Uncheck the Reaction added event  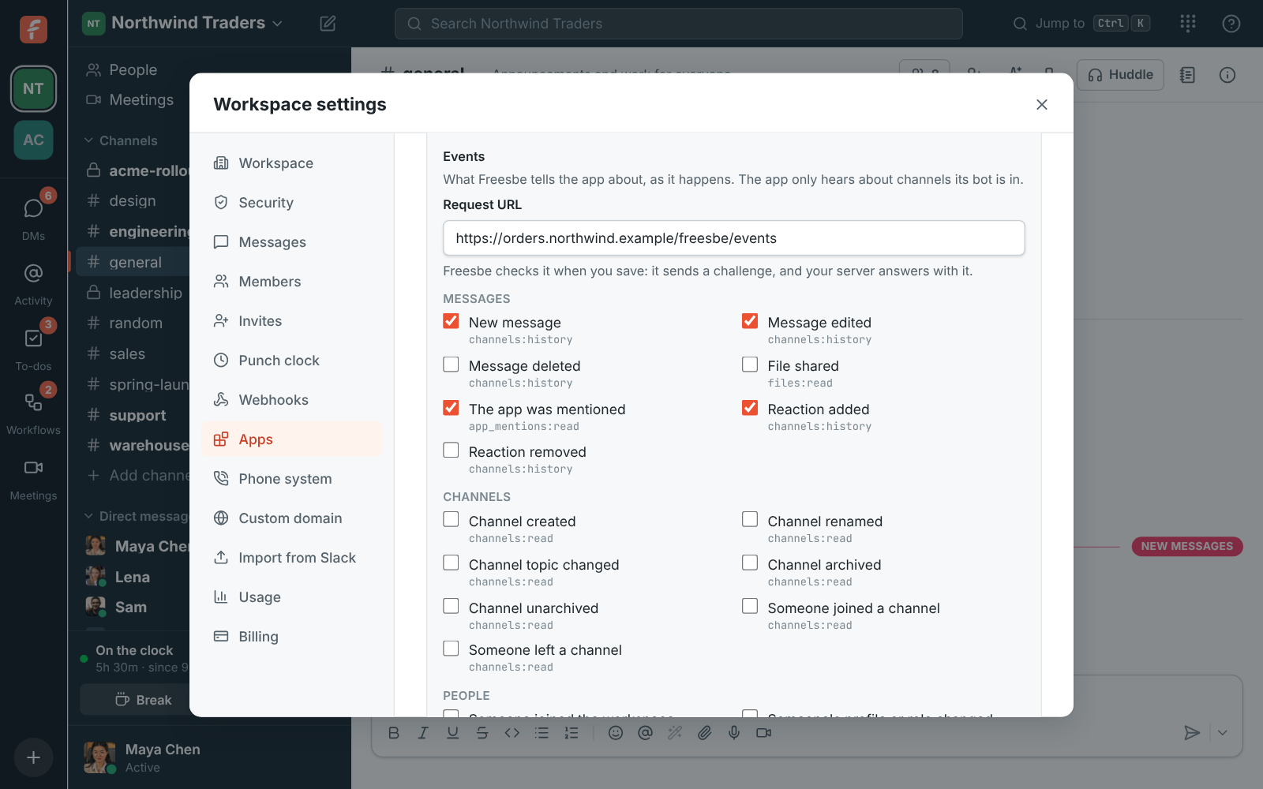click(x=750, y=408)
